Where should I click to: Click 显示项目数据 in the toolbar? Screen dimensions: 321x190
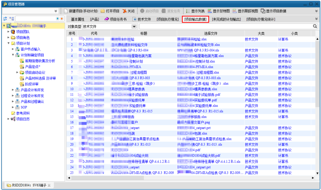pyautogui.click(x=273, y=11)
